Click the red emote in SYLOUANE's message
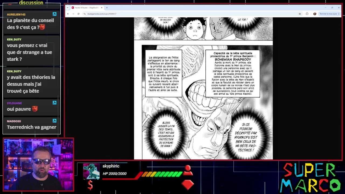 point(35,109)
